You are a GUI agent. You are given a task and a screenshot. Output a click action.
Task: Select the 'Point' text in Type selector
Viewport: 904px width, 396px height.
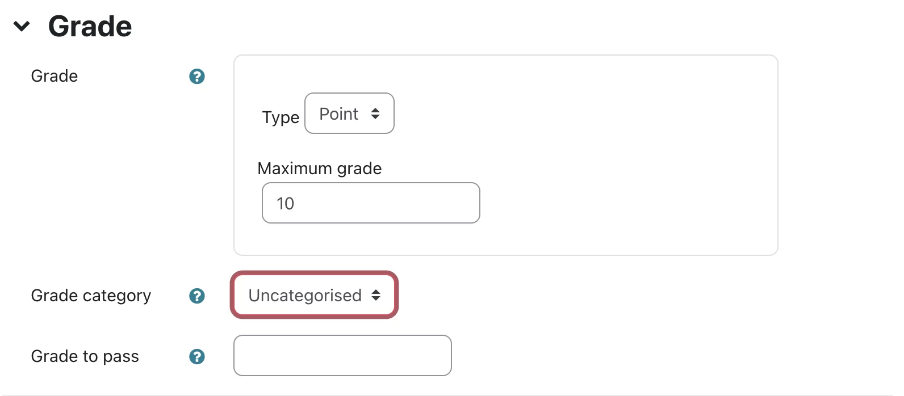[338, 114]
